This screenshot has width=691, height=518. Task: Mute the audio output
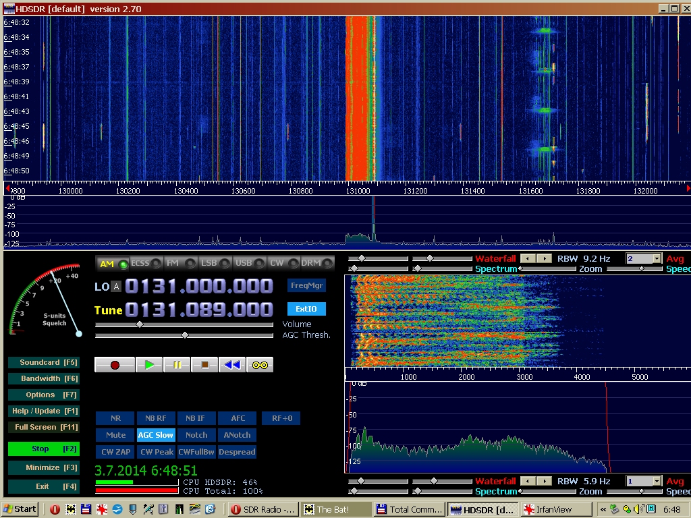coord(115,435)
